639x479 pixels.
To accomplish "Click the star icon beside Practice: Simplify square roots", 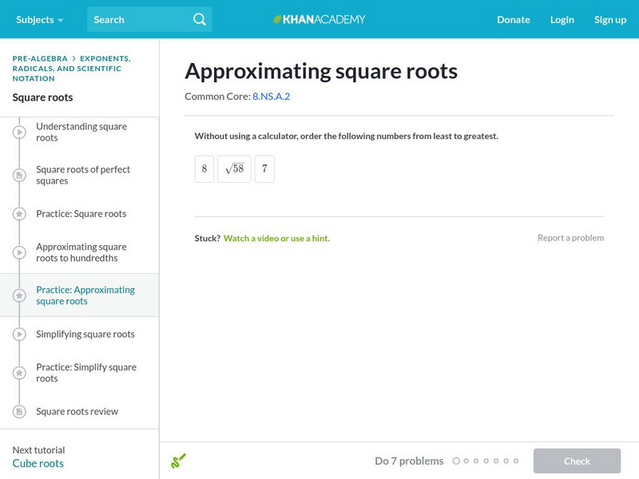I will point(19,373).
